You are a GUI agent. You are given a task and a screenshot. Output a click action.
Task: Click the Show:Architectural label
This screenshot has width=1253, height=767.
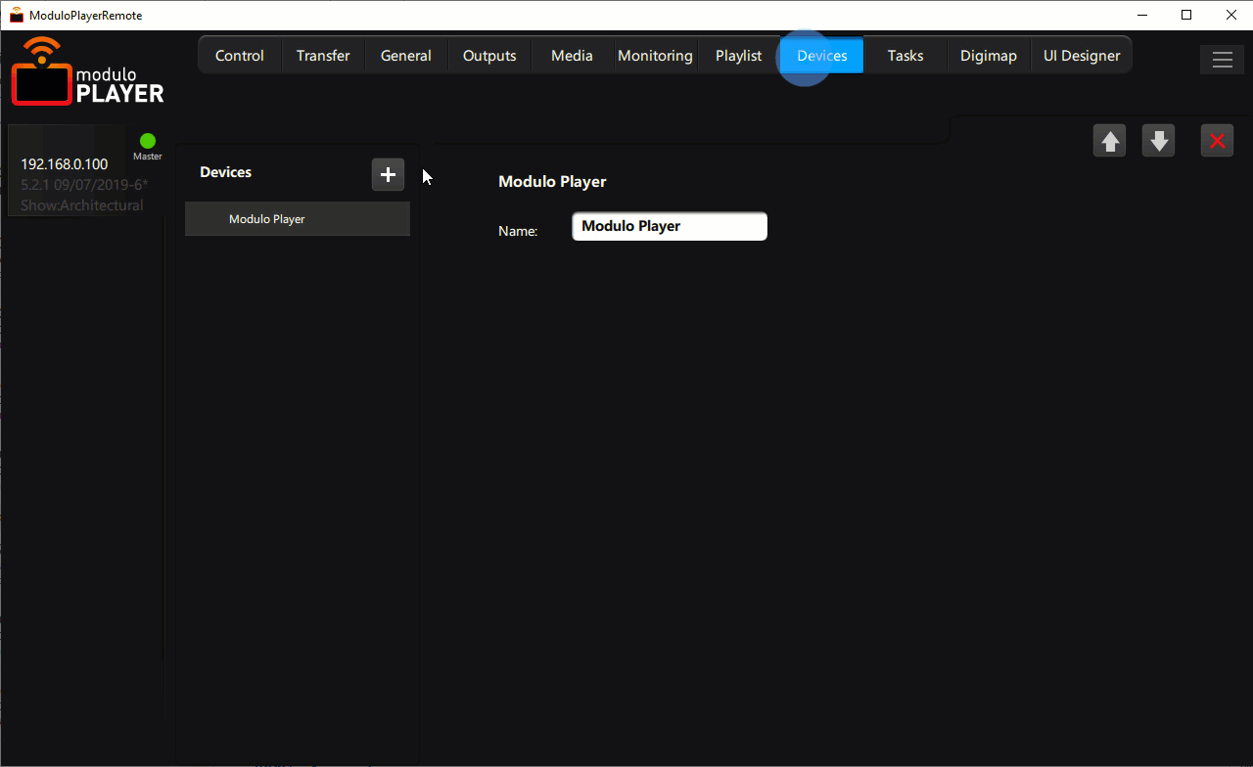(x=82, y=205)
